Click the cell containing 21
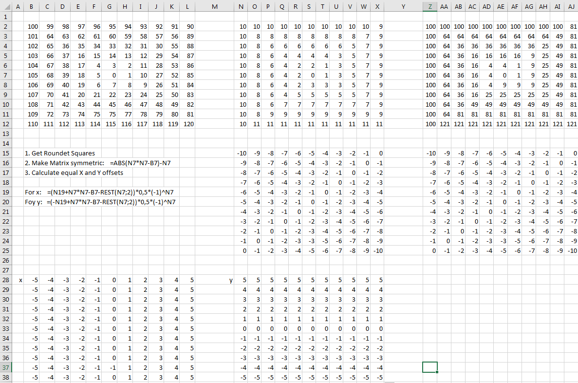The image size is (578, 383). pos(94,95)
